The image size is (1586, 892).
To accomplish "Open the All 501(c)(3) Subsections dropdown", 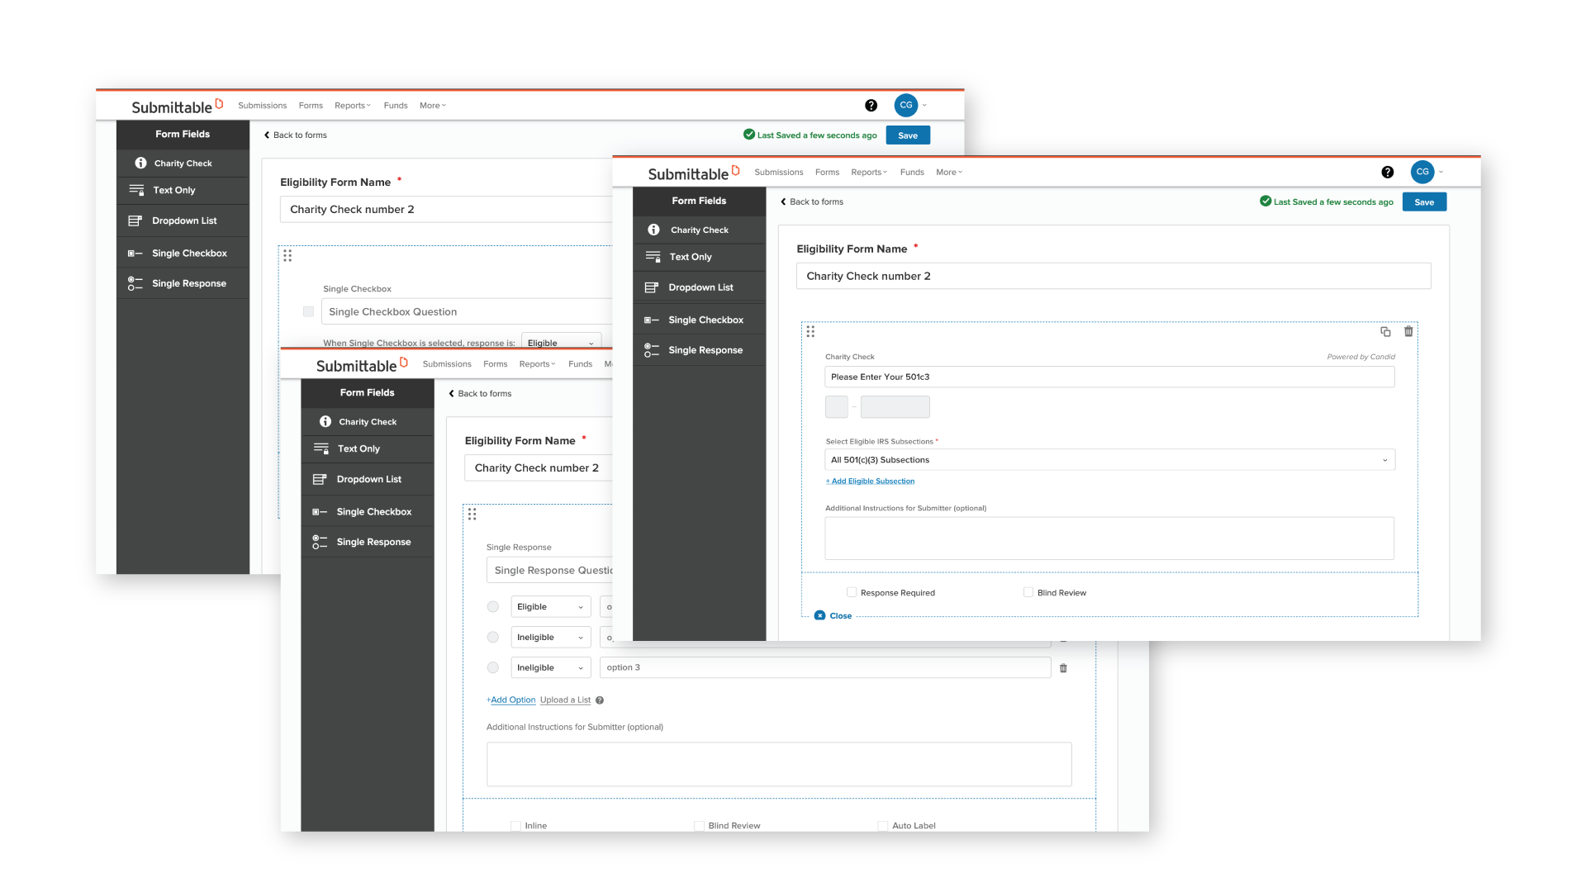I will pos(1109,460).
